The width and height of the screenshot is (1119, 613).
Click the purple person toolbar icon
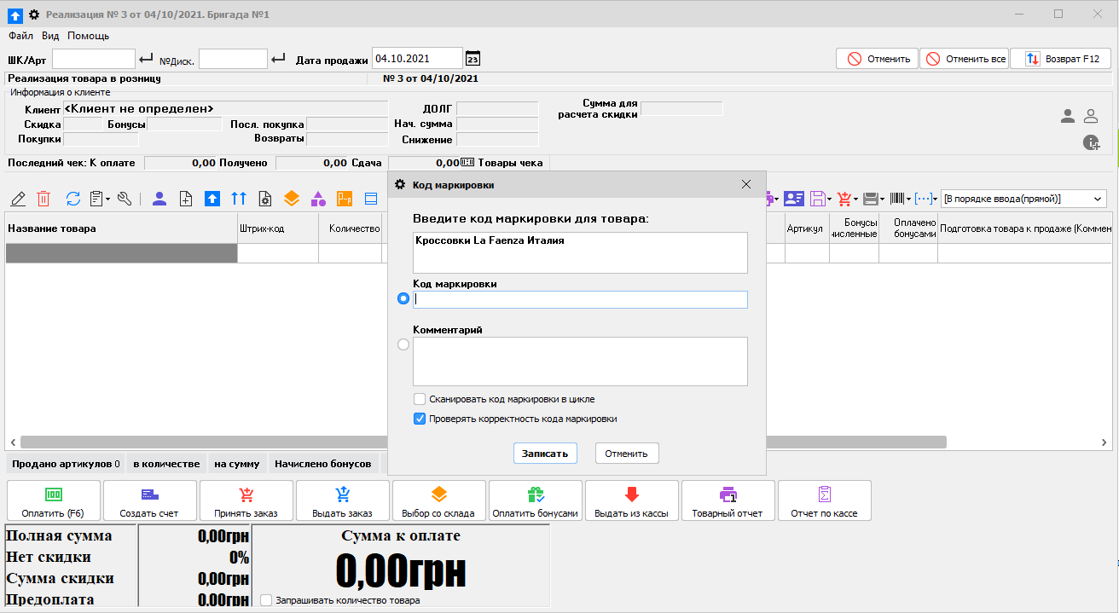(x=159, y=199)
